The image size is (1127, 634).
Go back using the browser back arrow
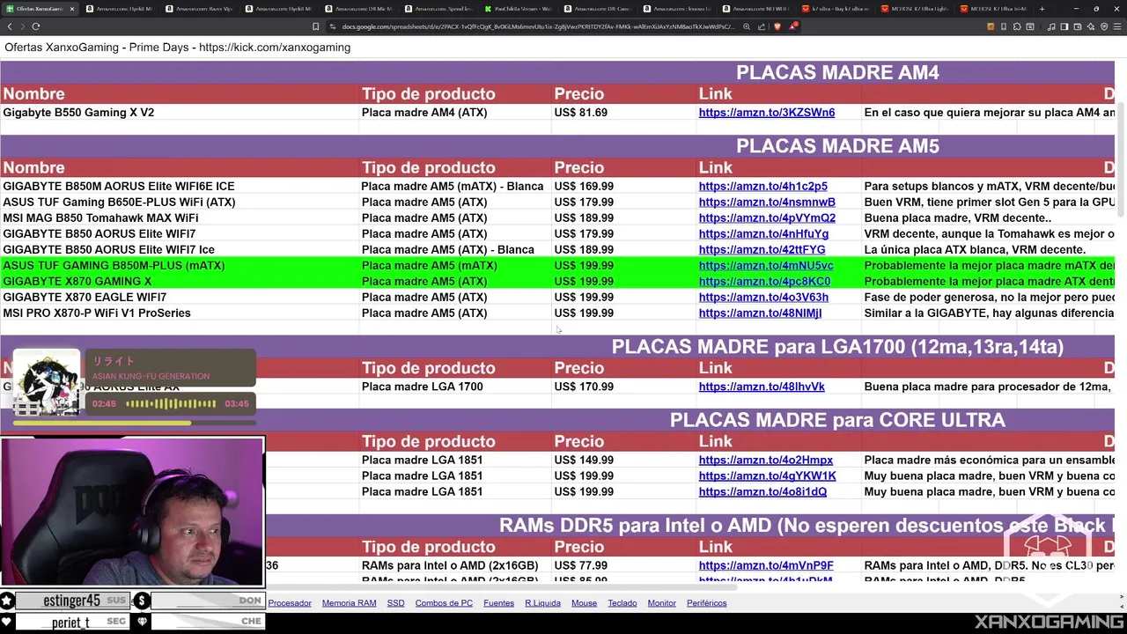tap(10, 26)
